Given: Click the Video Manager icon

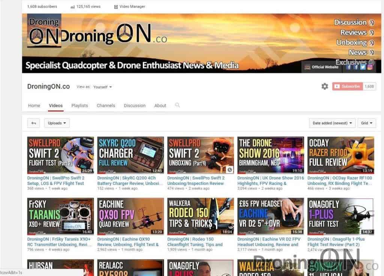Looking at the screenshot, I should pyautogui.click(x=116, y=7).
